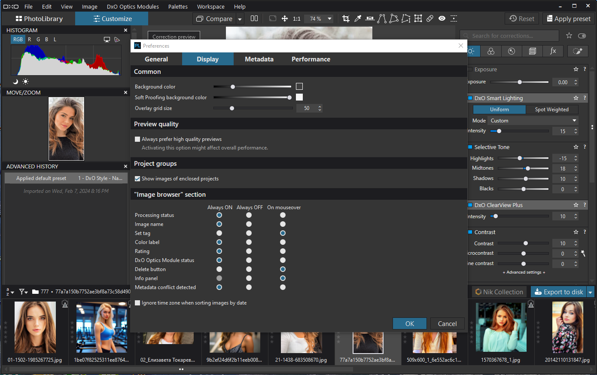Open the Palettes menu
597x375 pixels.
[178, 6]
